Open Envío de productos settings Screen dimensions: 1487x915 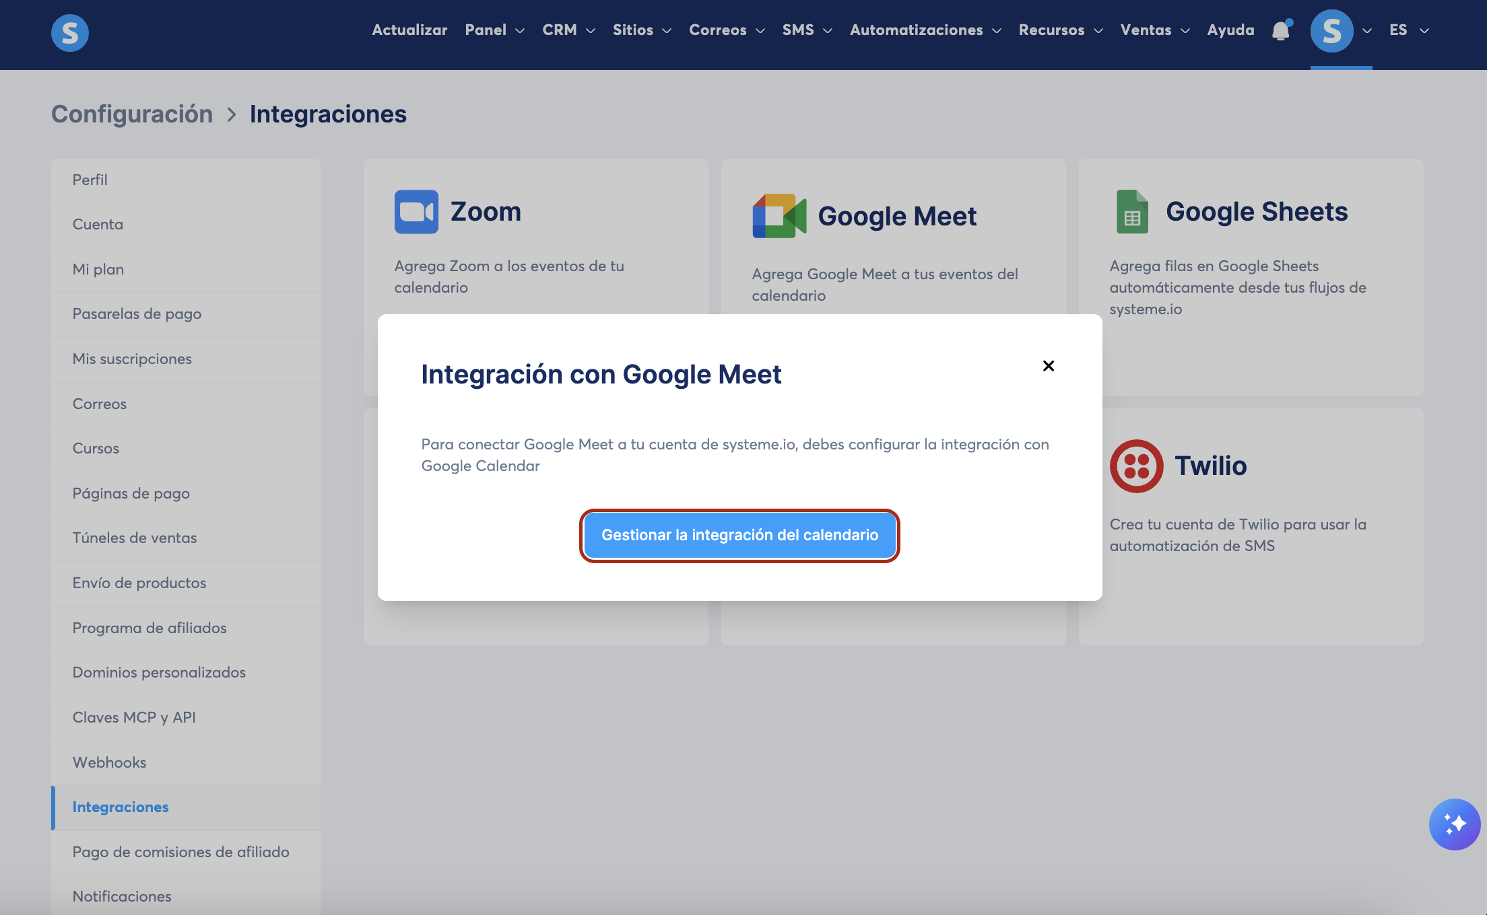tap(186, 583)
